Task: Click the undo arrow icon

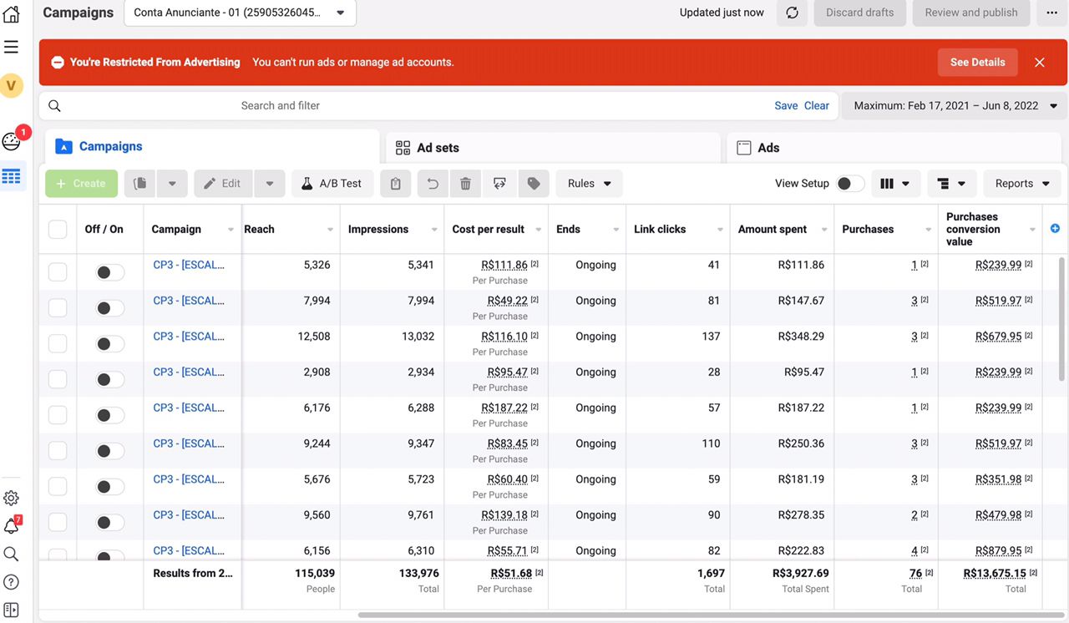Action: 433,184
